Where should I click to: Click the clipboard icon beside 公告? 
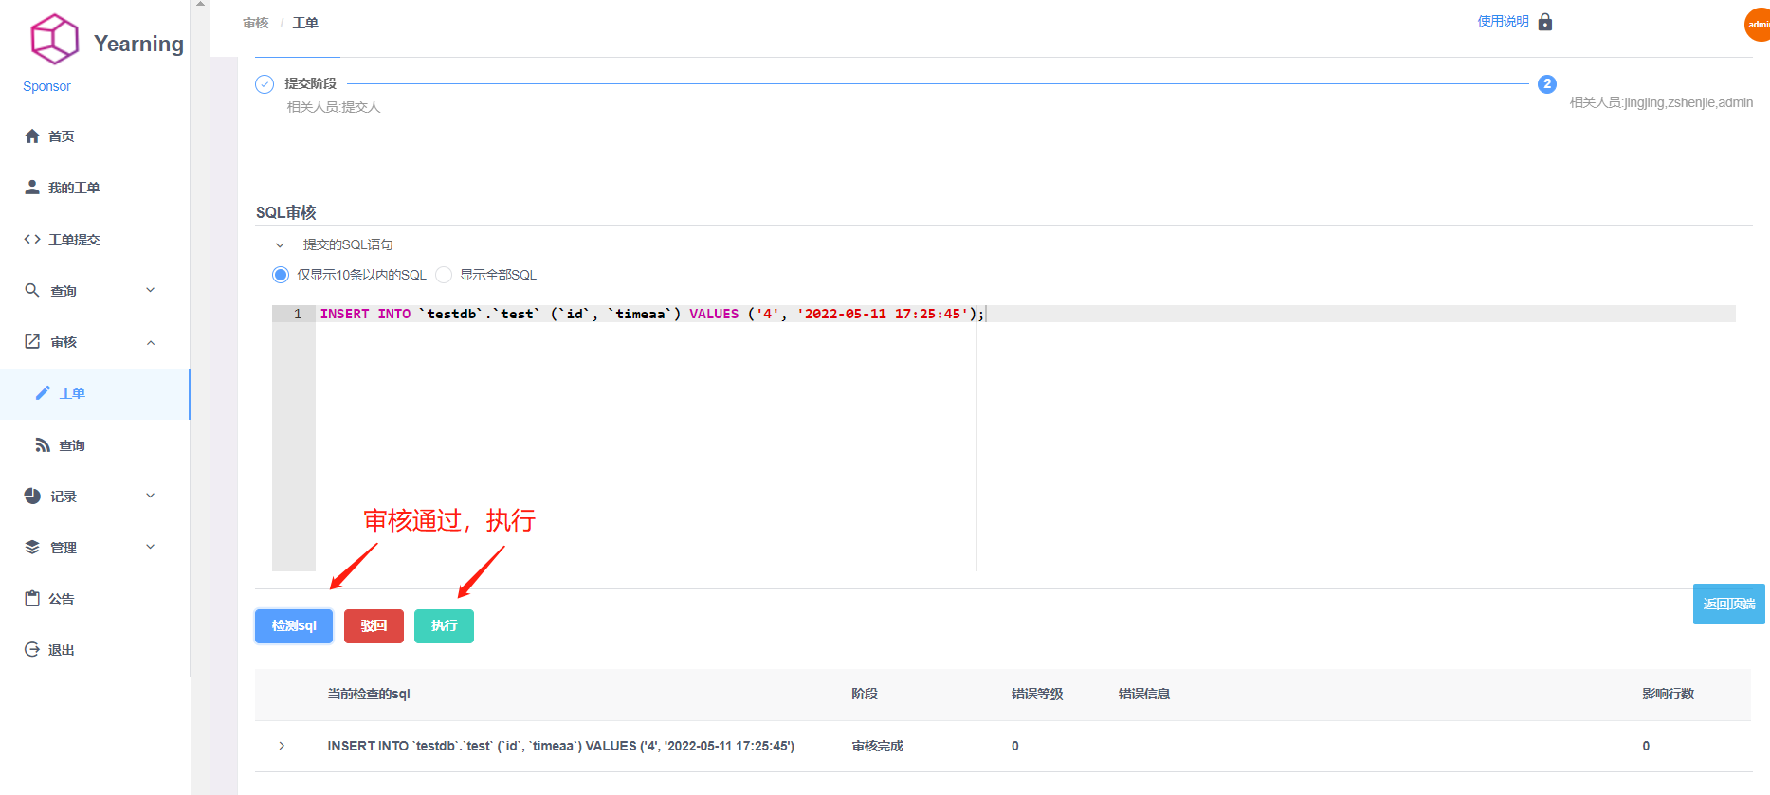point(32,599)
